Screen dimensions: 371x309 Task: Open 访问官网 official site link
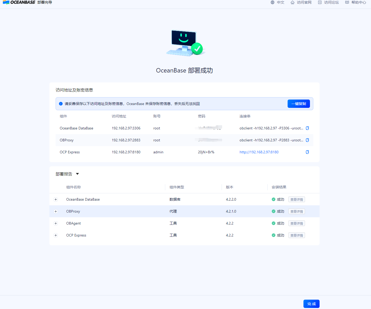(304, 2)
